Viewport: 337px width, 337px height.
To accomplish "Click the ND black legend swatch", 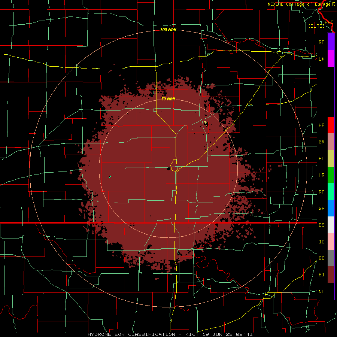I will pos(331,291).
